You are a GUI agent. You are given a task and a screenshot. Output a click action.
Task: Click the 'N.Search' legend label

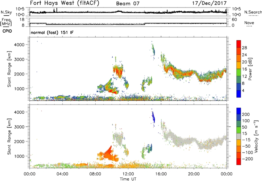[253, 12]
